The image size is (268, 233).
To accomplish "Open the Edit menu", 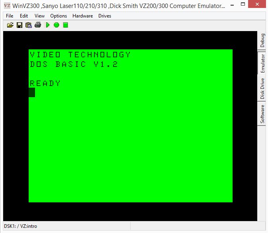I will pos(24,16).
